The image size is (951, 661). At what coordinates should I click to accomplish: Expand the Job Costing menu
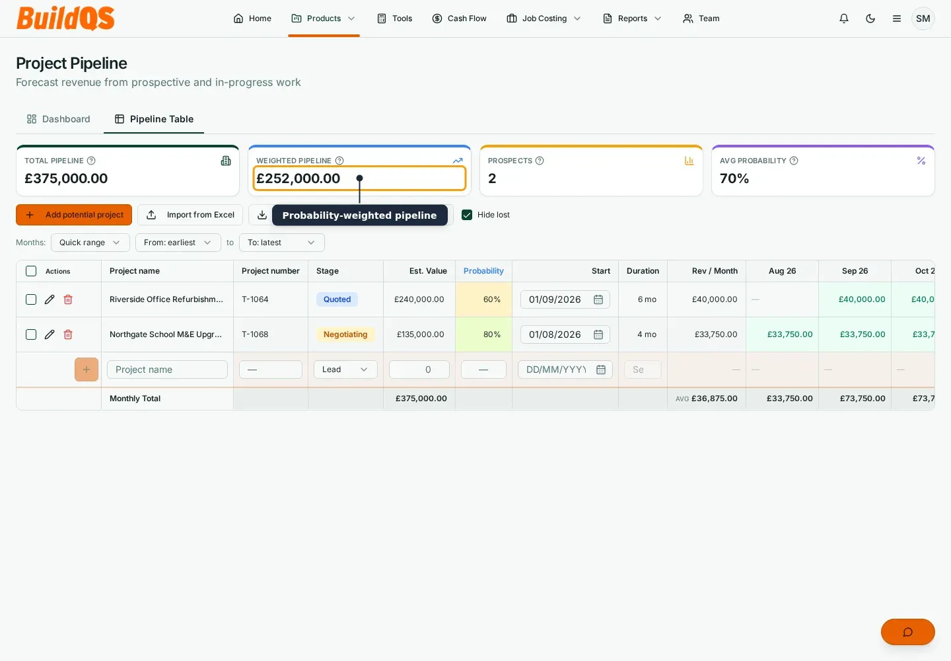[544, 19]
